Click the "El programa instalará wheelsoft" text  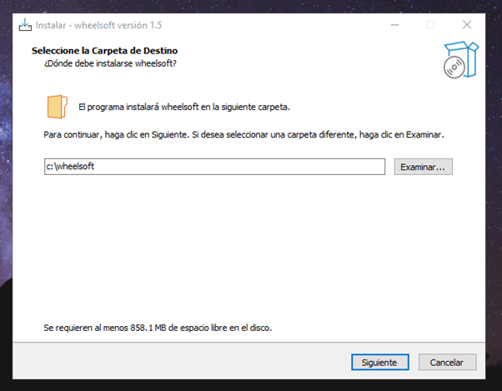pos(183,108)
